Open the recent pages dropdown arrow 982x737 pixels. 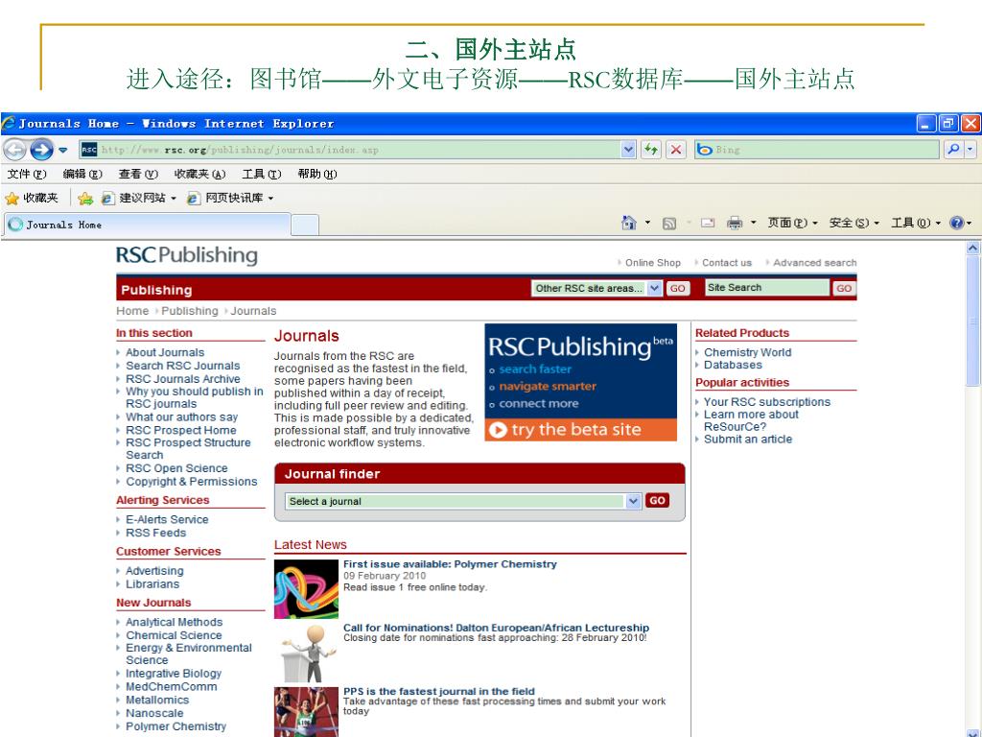[62, 150]
